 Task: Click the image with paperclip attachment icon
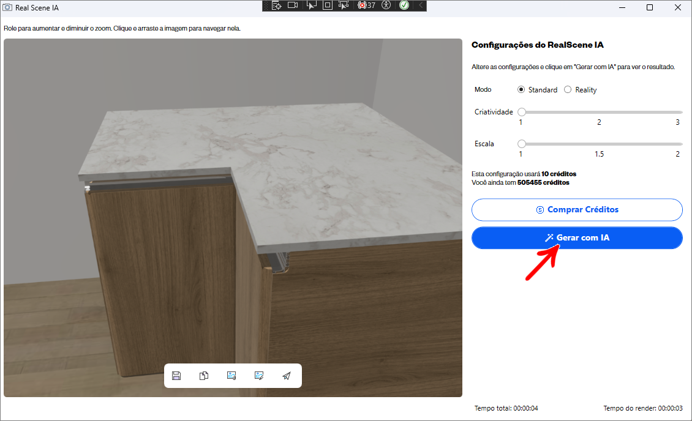coord(231,376)
